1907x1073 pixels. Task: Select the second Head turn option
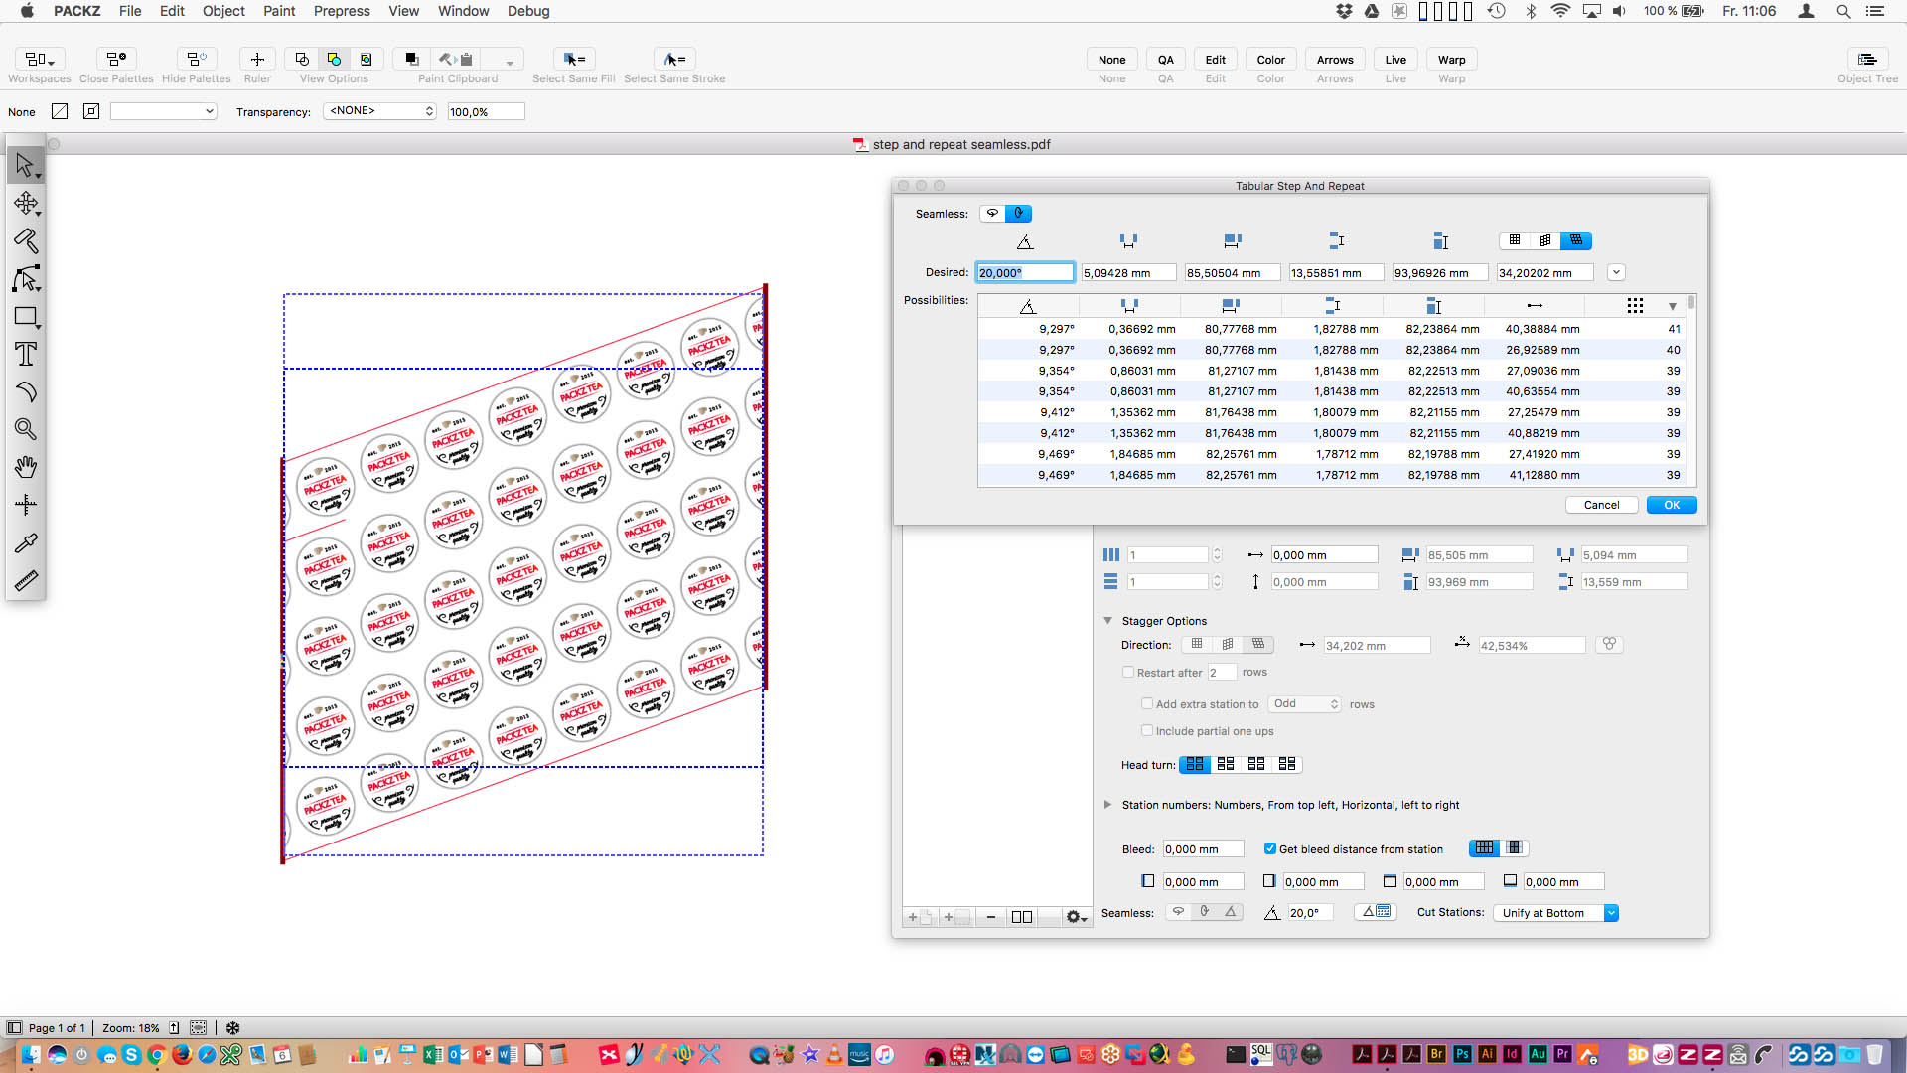pos(1226,764)
